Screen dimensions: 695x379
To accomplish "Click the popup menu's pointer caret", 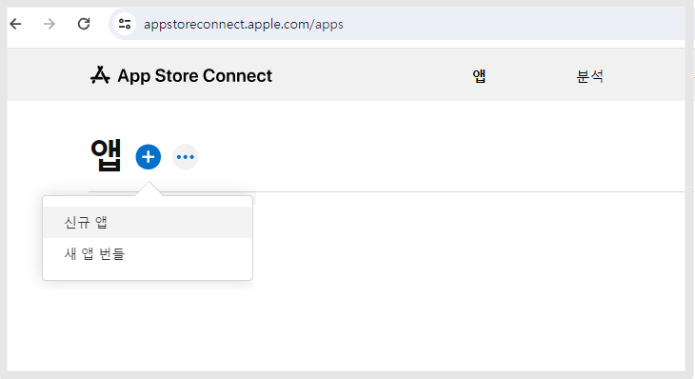I will (x=149, y=189).
